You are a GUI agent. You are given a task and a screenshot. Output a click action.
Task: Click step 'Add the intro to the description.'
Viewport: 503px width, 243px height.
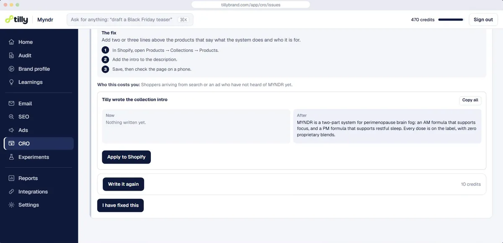[x=145, y=59]
